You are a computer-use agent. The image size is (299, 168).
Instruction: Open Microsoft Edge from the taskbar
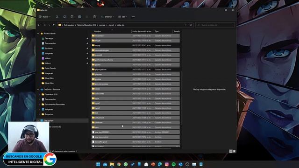(x=160, y=164)
